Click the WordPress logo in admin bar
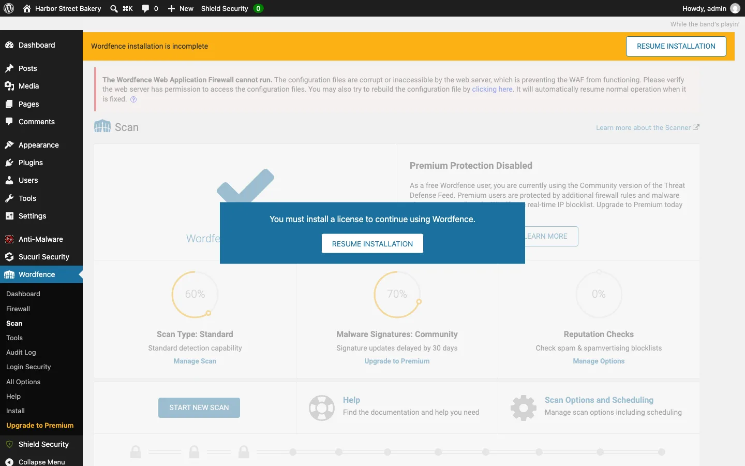Viewport: 745px width, 466px height. pos(9,8)
